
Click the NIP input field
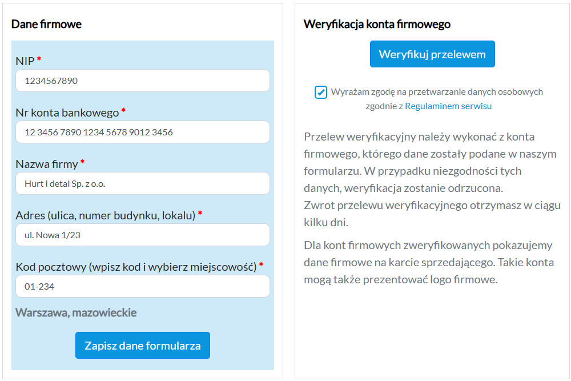point(142,81)
